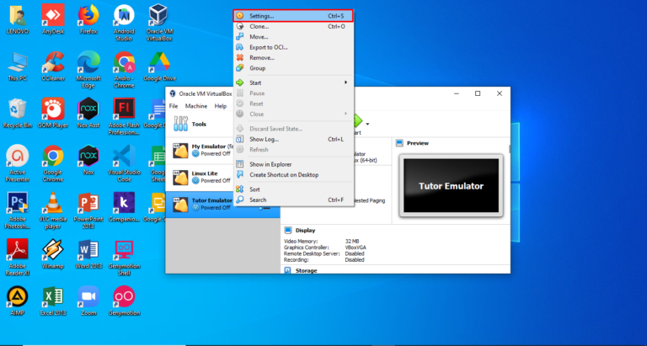Click the green Start arrow icon in menu
This screenshot has width=647, height=346.
(240, 83)
